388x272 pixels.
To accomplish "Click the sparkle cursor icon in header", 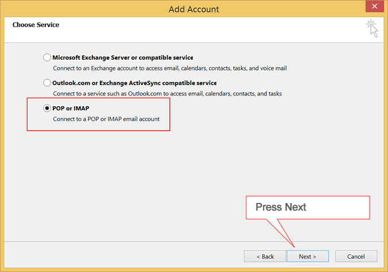I will click(372, 29).
